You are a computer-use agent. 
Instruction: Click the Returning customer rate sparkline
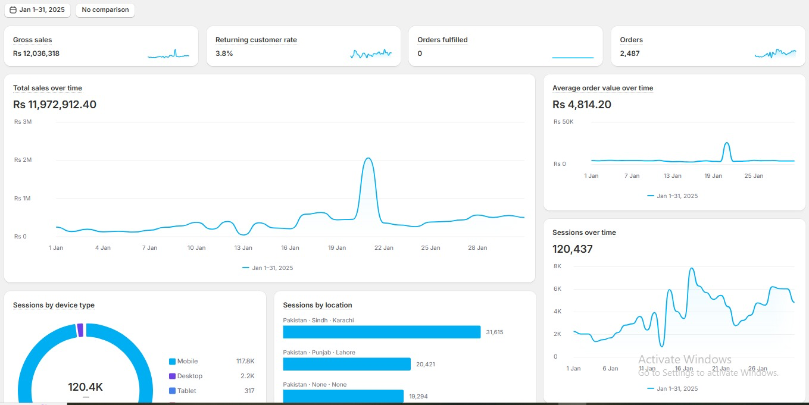point(371,54)
